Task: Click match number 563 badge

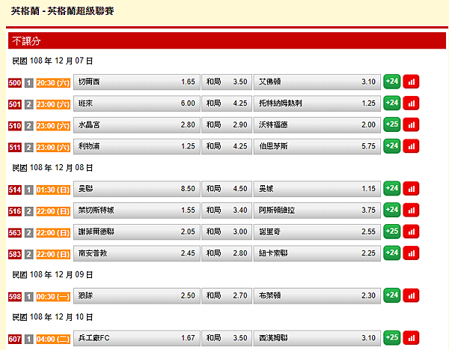Action: (15, 233)
